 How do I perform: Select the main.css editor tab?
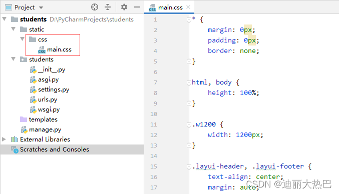(x=169, y=7)
